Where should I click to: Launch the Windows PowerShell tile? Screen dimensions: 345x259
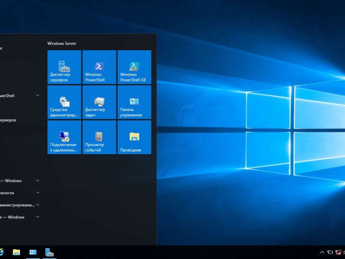(99, 67)
